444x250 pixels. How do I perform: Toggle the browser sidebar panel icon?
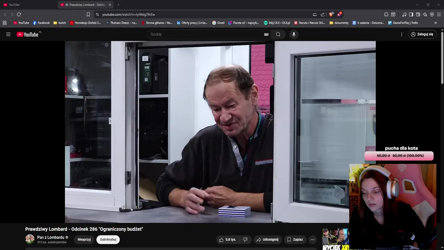[411, 14]
